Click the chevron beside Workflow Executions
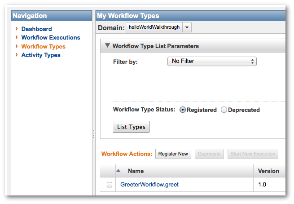Image resolution: width=294 pixels, height=204 pixels. 17,37
